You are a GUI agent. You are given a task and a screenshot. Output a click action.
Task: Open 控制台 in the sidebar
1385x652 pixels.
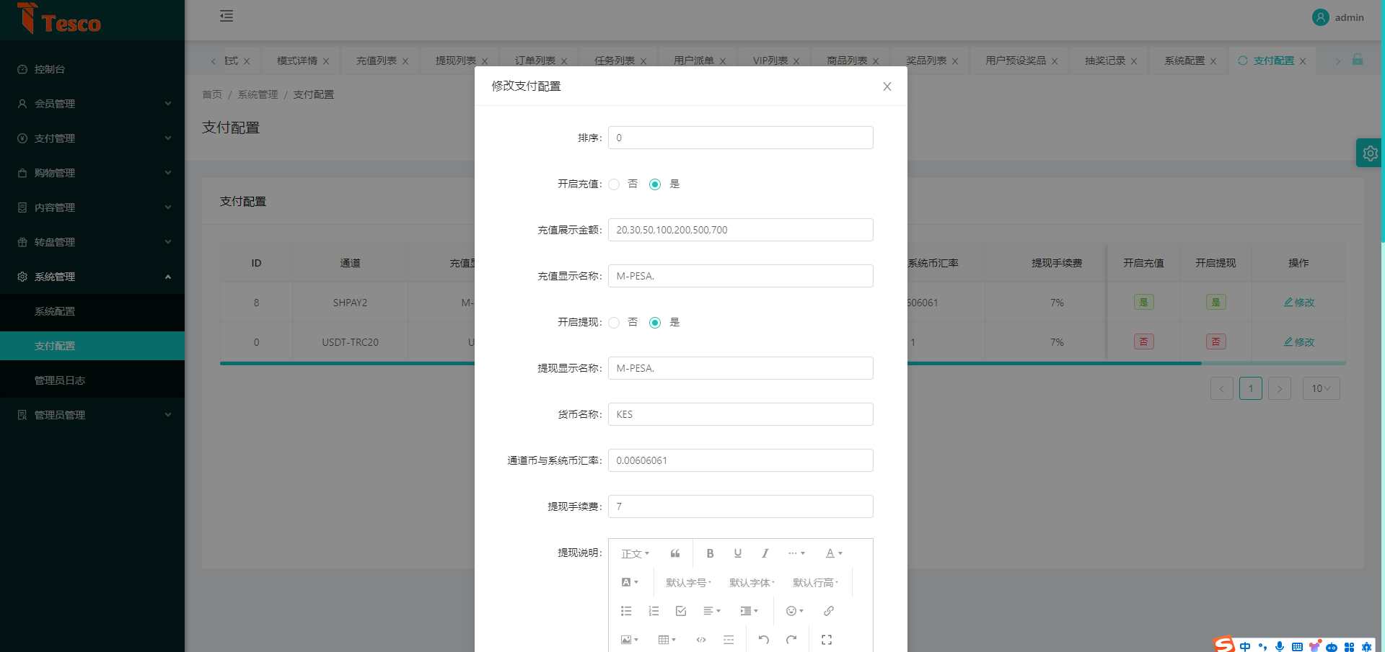[x=92, y=69]
